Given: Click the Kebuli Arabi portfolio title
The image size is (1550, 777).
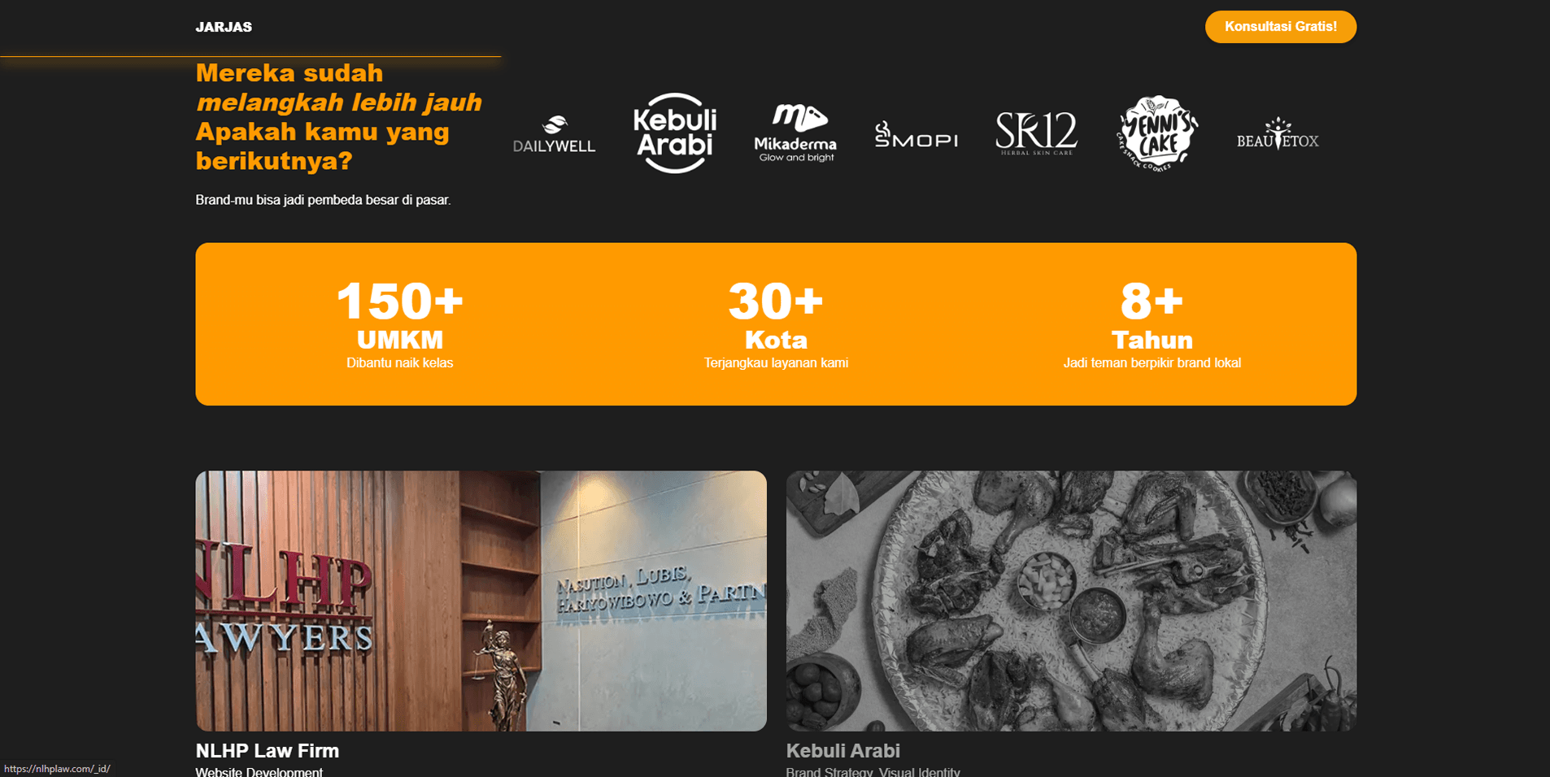Looking at the screenshot, I should (842, 751).
